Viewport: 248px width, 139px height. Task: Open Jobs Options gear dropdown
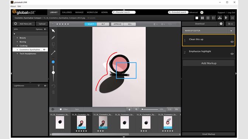coord(45,29)
